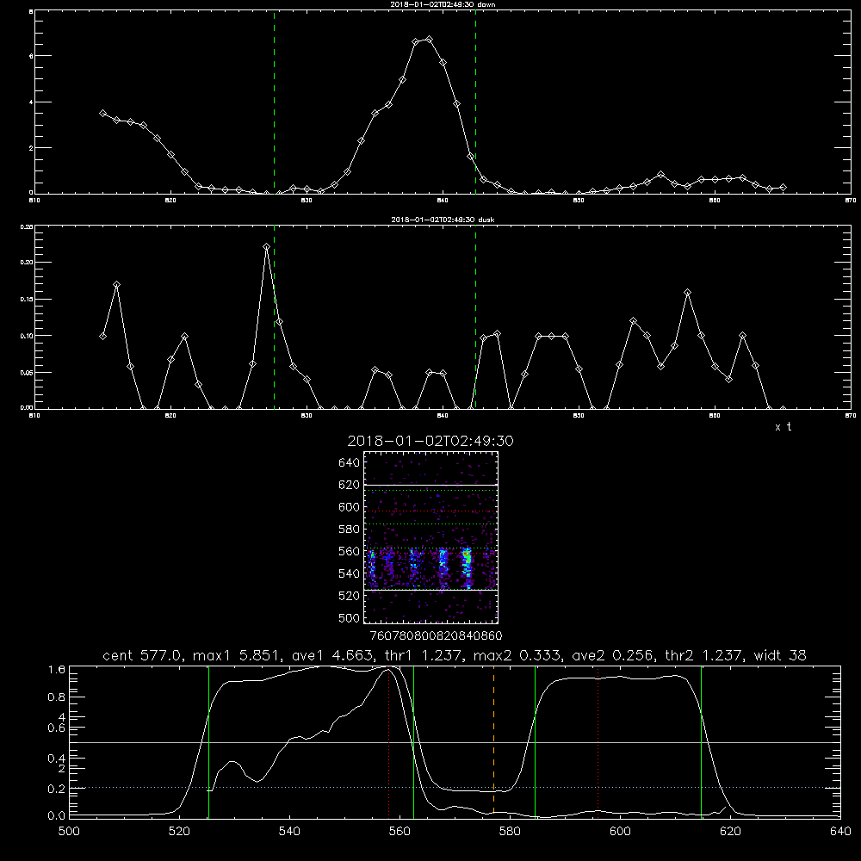Click the green vertical line near 584
Screen dimensions: 861x861
(535, 740)
